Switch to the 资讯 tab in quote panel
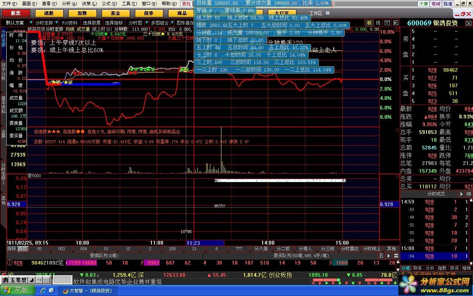Image resolution: width=473 pixels, height=296 pixels. [454, 268]
